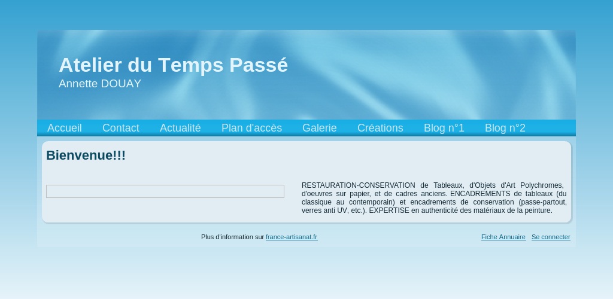The width and height of the screenshot is (613, 299).
Task: Click the Bienvenue!!! heading
Action: click(x=86, y=155)
